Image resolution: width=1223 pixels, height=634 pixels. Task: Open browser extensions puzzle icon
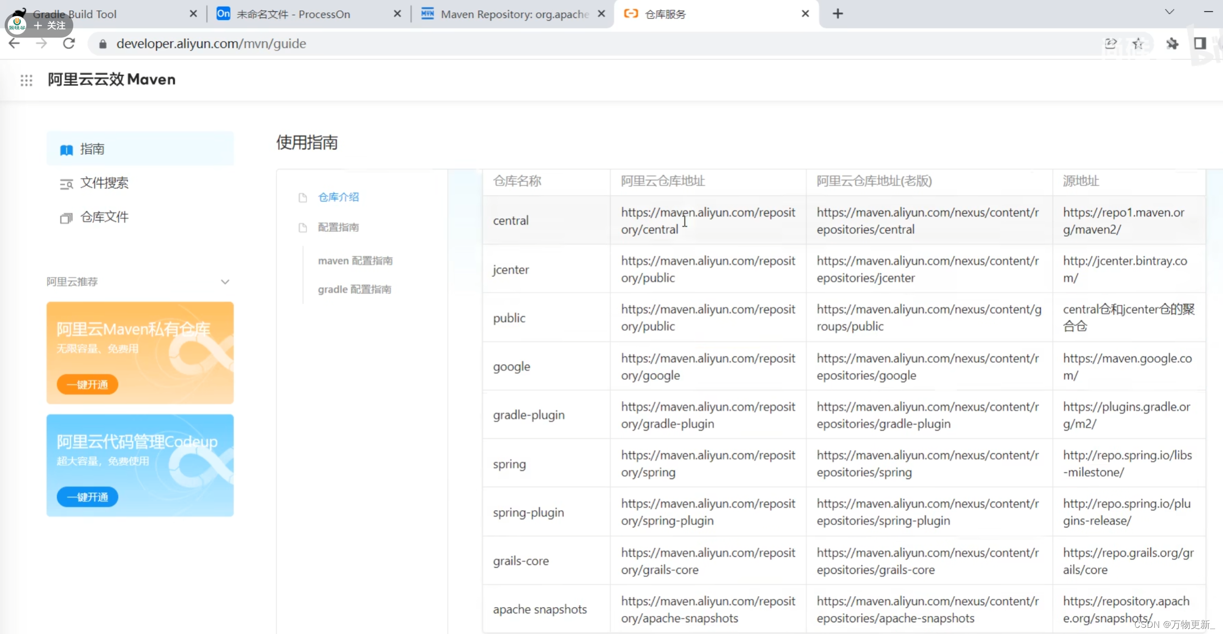[1172, 44]
